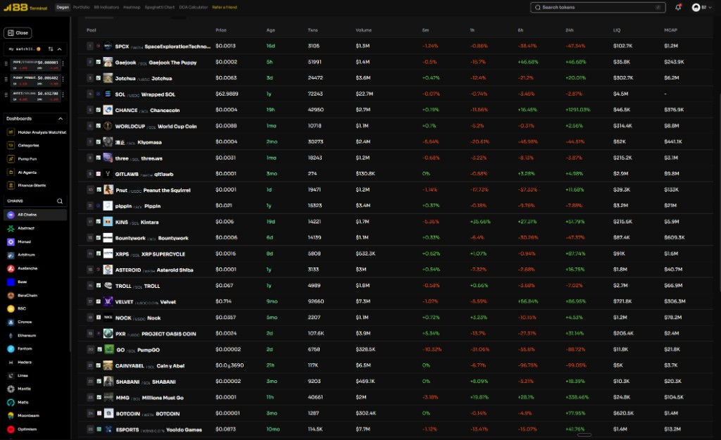The image size is (721, 440).
Task: Open the user avatar account menu
Action: click(x=702, y=7)
